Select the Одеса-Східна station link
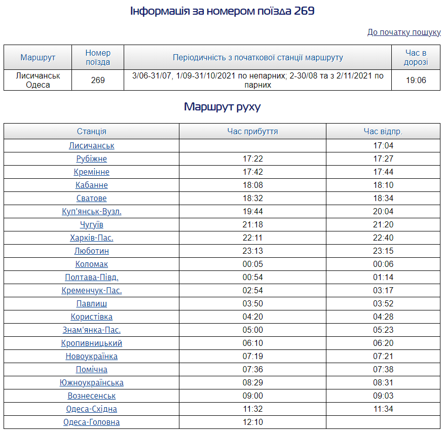Viewport: 444px width, 432px height. [x=92, y=409]
